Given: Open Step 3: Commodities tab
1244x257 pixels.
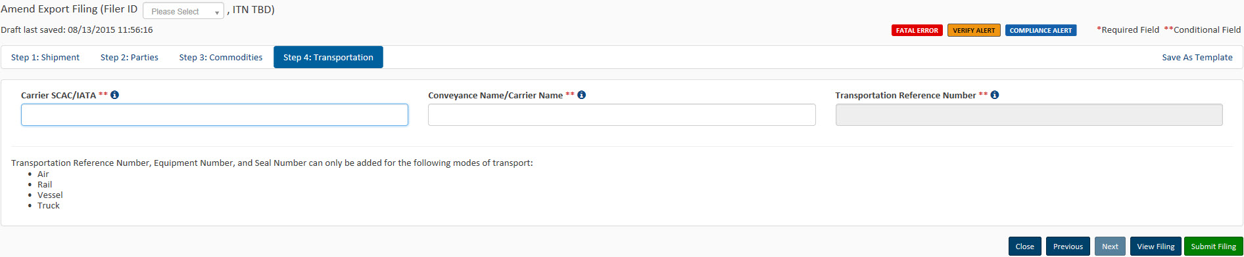Looking at the screenshot, I should pyautogui.click(x=221, y=57).
